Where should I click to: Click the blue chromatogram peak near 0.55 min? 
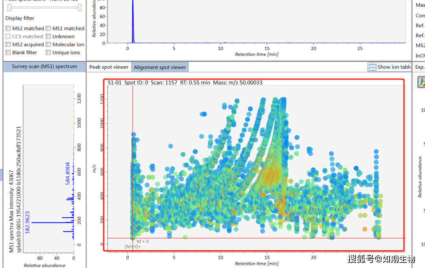[x=133, y=22]
